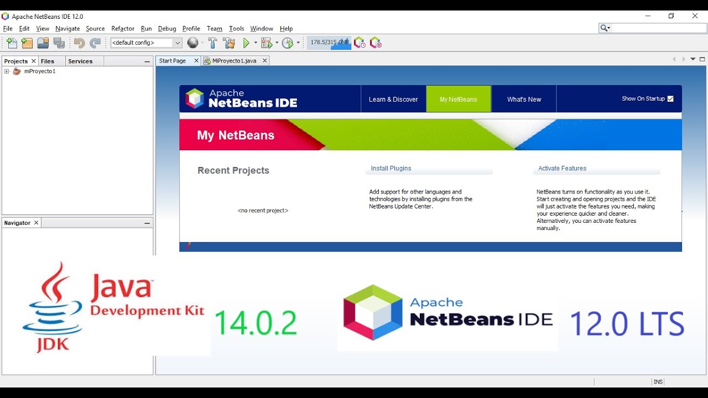Open the Debug Project dropdown arrow
This screenshot has height=398, width=708.
click(277, 43)
